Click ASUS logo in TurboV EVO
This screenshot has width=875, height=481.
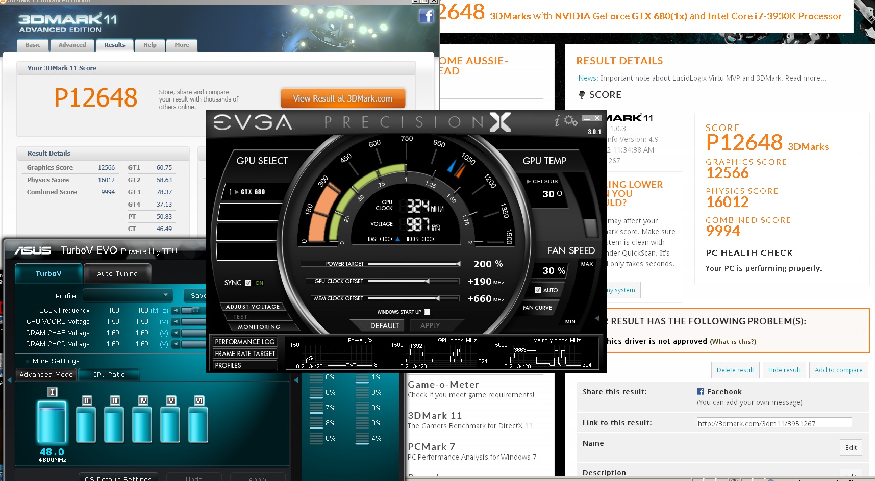[x=33, y=250]
